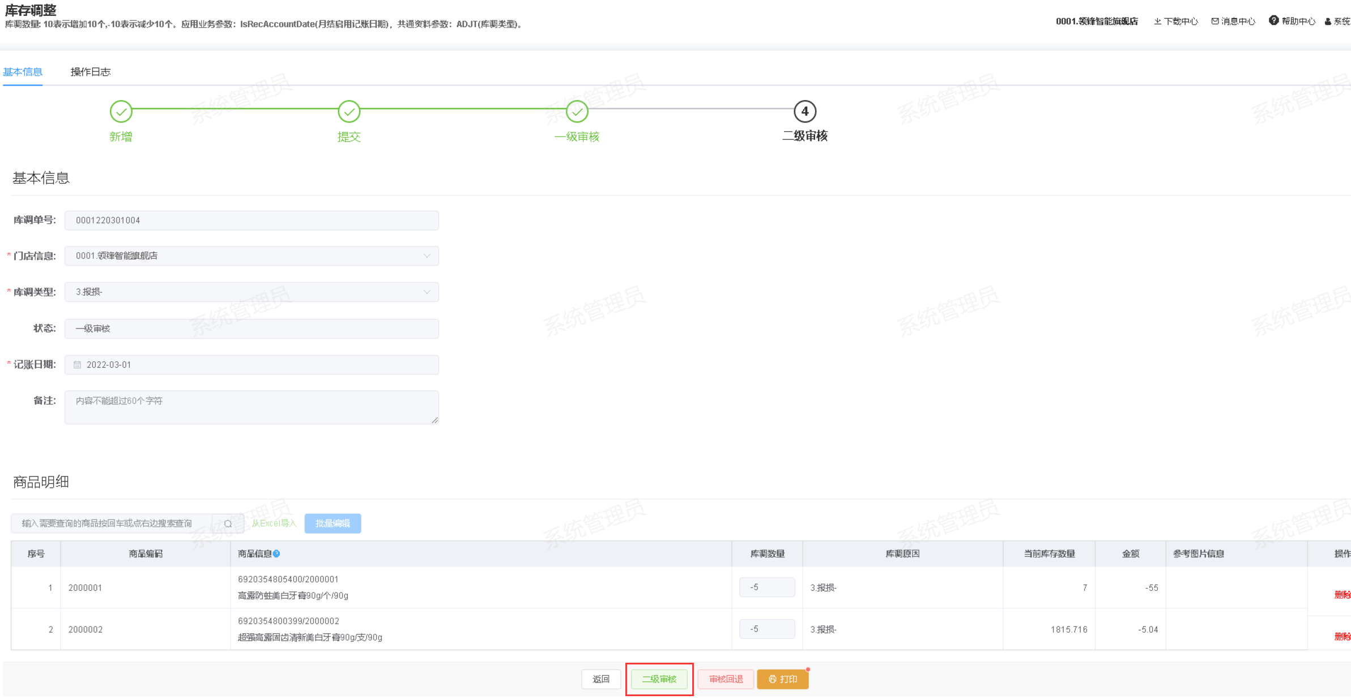The width and height of the screenshot is (1351, 699).
Task: Expand the 门店信息 store dropdown
Action: [x=427, y=256]
